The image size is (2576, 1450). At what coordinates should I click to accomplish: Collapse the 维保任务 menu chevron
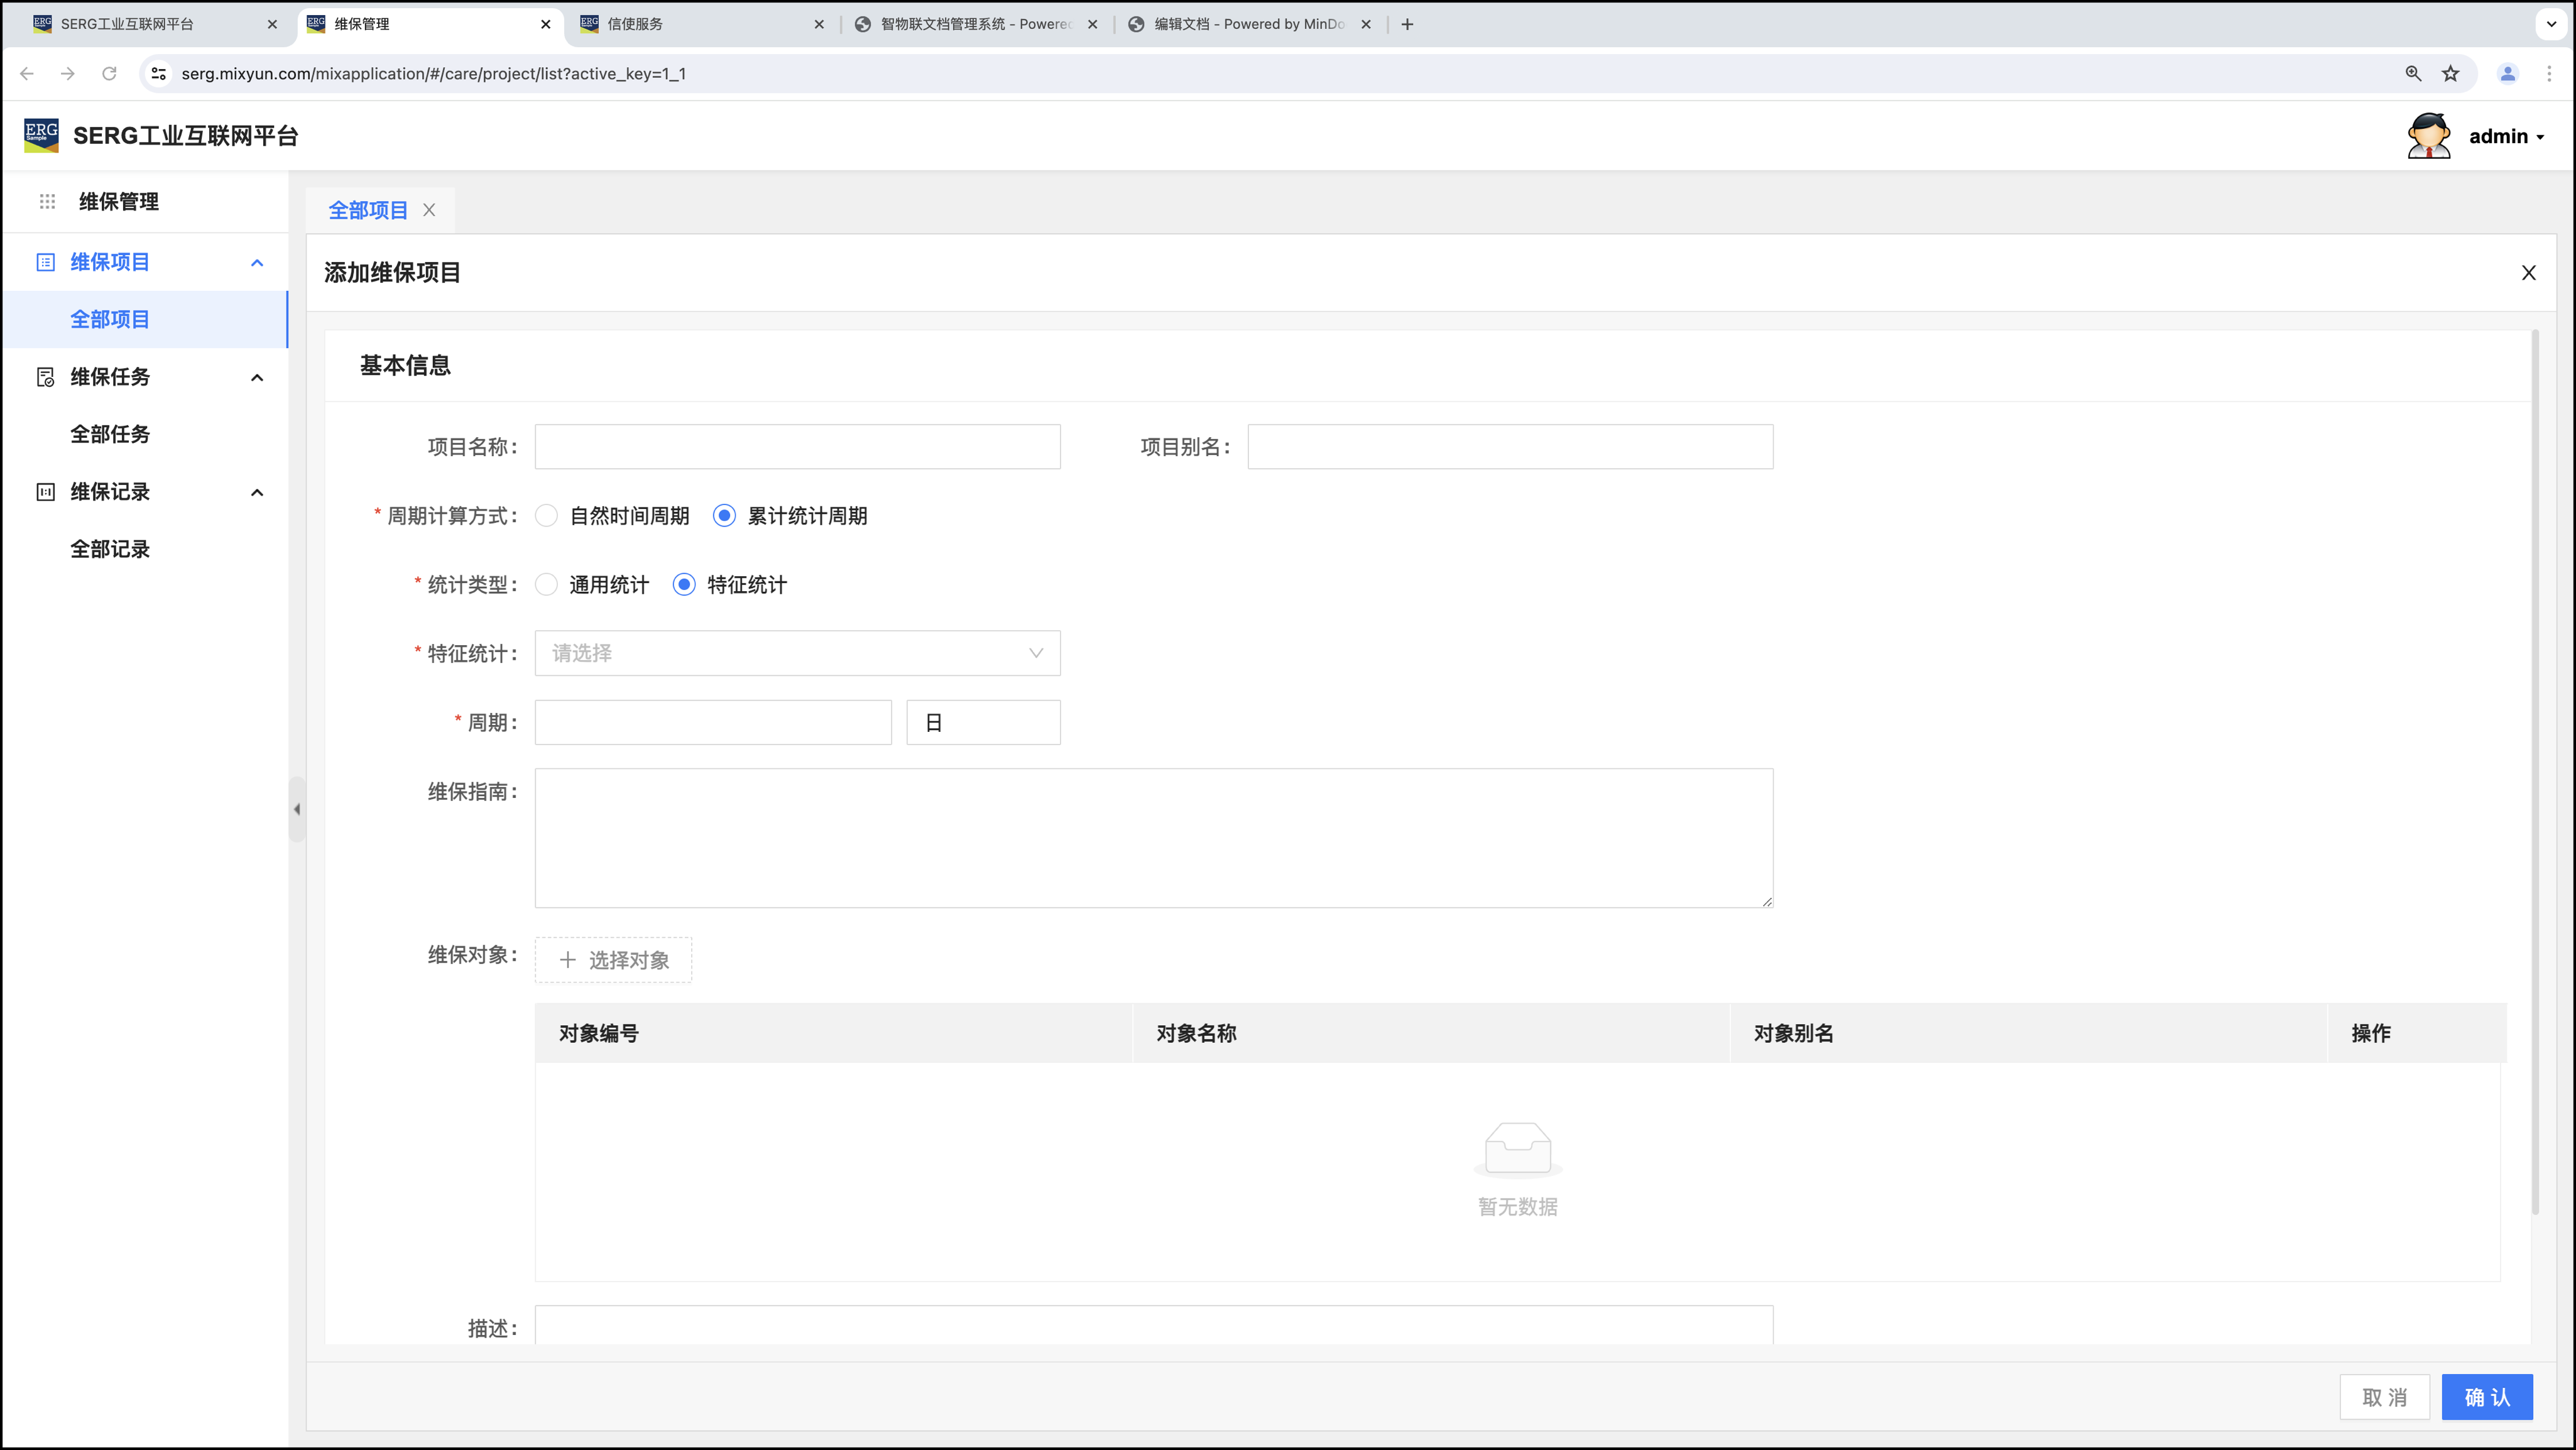[x=257, y=378]
